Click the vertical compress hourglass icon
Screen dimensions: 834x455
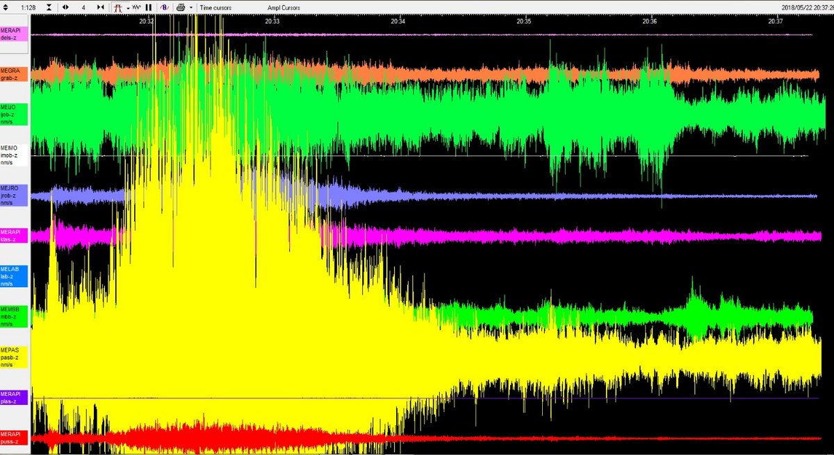pos(49,7)
